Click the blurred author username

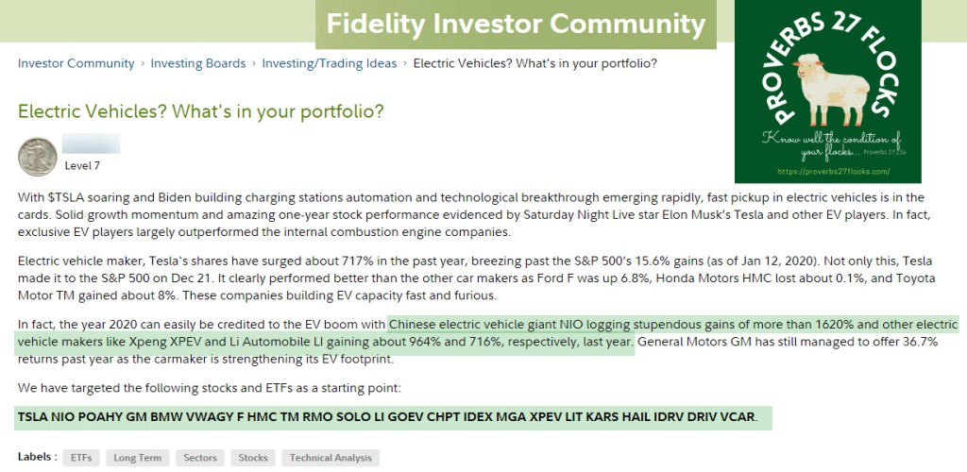click(x=91, y=144)
